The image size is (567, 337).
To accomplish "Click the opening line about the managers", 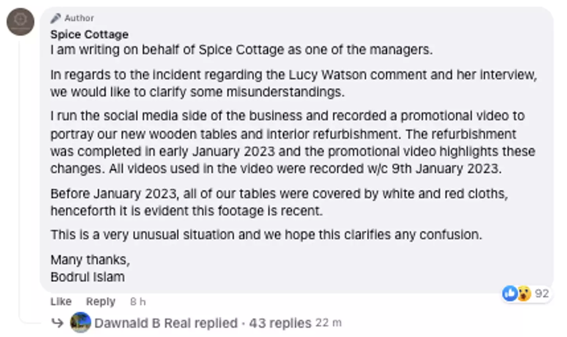I will click(241, 50).
